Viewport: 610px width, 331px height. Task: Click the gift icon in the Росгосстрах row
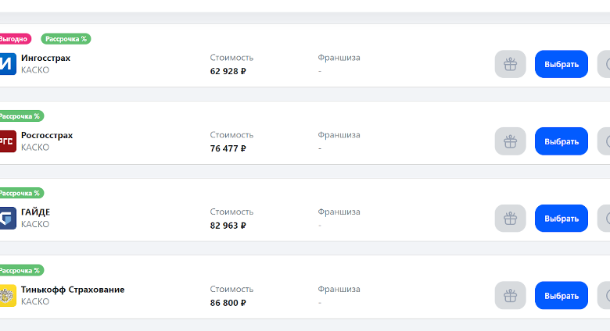[x=510, y=141]
